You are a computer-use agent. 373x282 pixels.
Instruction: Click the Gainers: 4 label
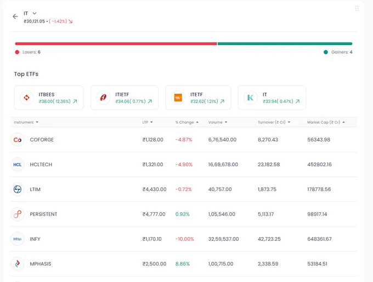(x=342, y=52)
